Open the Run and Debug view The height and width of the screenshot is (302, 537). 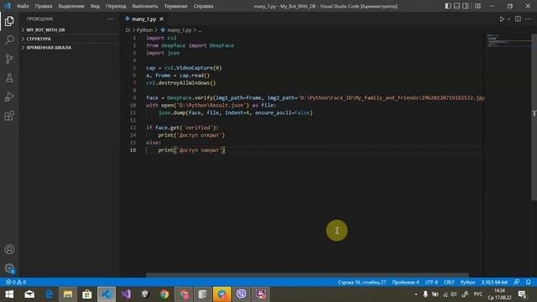[x=9, y=97]
